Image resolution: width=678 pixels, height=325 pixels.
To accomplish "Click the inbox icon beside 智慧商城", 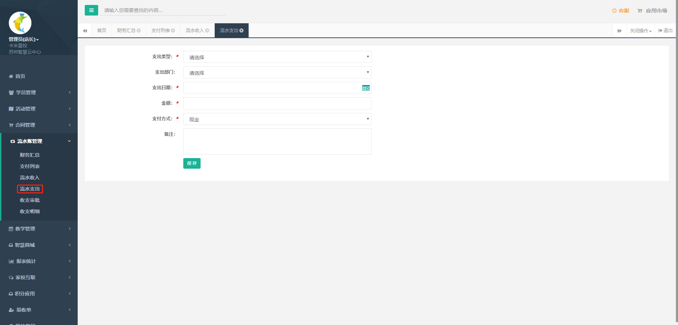I will click(x=11, y=245).
